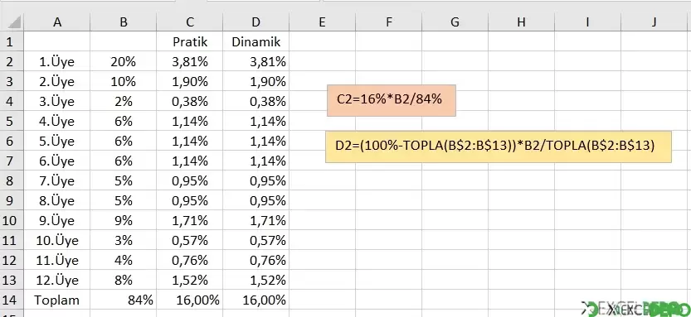Select the 16,00% total in column C
The height and width of the screenshot is (317, 691).
coord(189,300)
